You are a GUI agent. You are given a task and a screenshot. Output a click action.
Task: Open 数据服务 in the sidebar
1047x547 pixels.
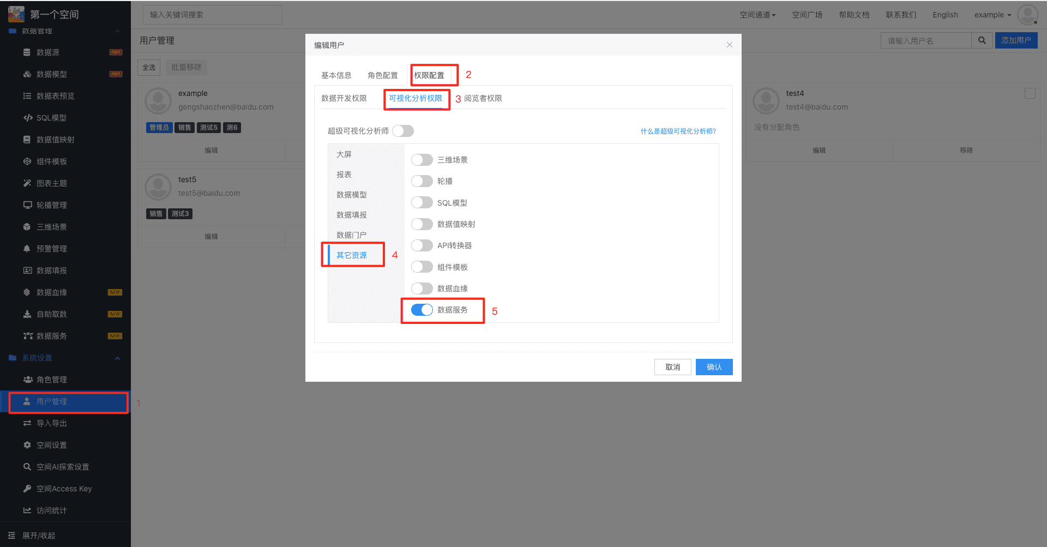pyautogui.click(x=52, y=336)
